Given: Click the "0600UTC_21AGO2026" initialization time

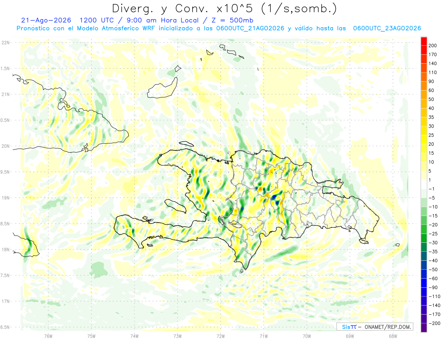Looking at the screenshot, I should click(250, 28).
